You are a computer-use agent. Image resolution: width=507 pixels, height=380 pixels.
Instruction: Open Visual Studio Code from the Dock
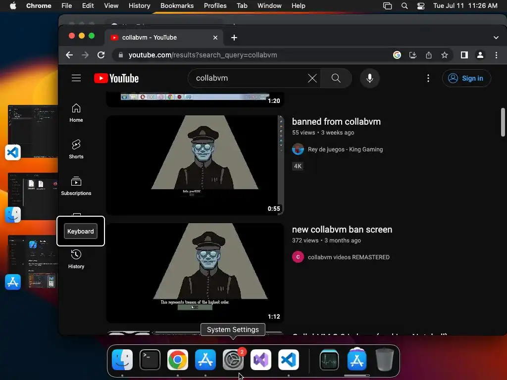289,360
